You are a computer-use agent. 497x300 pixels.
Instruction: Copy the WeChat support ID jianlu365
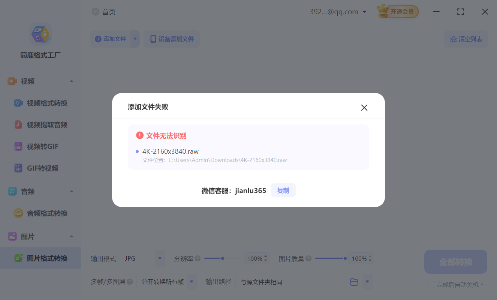[283, 190]
